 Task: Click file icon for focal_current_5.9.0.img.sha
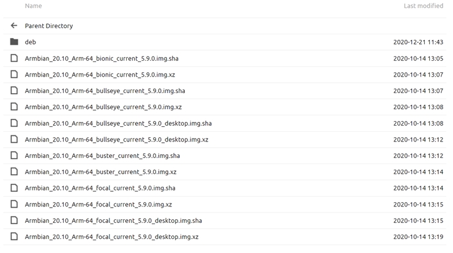(14, 188)
